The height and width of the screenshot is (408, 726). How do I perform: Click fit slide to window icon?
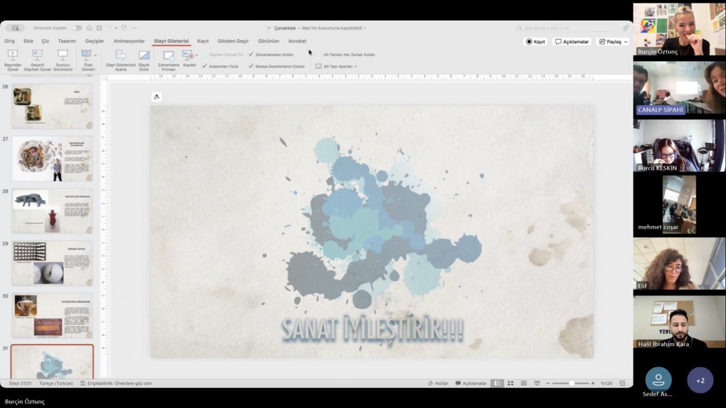pyautogui.click(x=622, y=384)
